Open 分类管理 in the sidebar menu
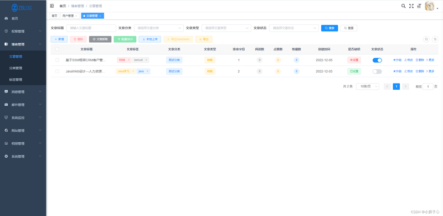Screen dimensions: 443x216 coord(16,68)
